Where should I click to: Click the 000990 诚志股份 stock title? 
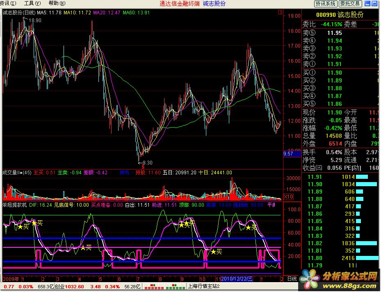coord(340,15)
